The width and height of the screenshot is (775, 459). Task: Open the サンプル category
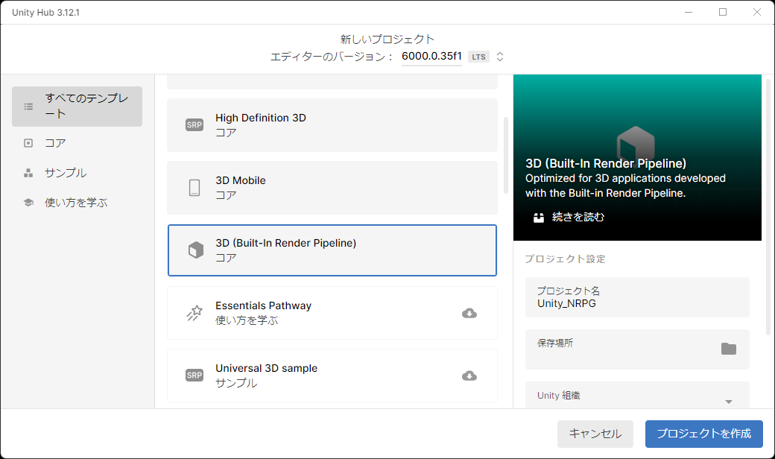[66, 173]
